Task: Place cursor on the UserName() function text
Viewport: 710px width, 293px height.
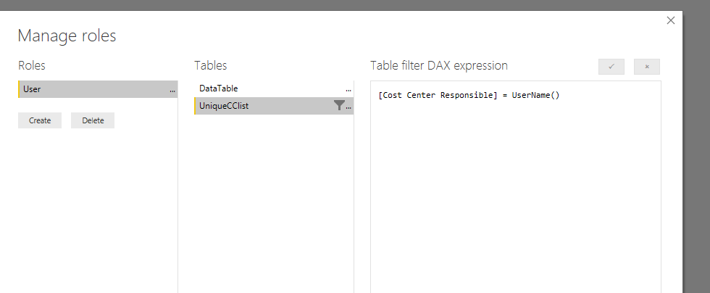Action: click(535, 95)
